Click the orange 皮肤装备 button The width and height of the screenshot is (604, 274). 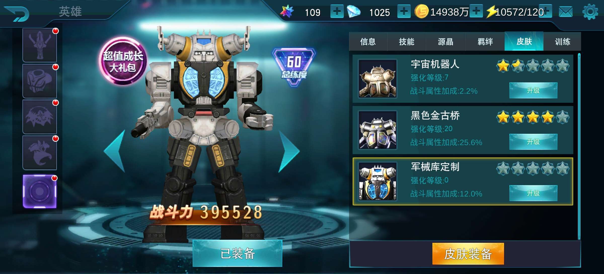coord(468,254)
